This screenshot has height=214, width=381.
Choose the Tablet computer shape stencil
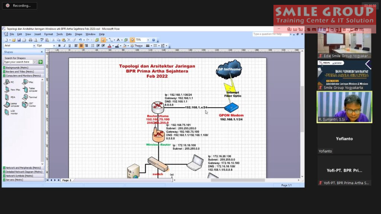pos(25,90)
